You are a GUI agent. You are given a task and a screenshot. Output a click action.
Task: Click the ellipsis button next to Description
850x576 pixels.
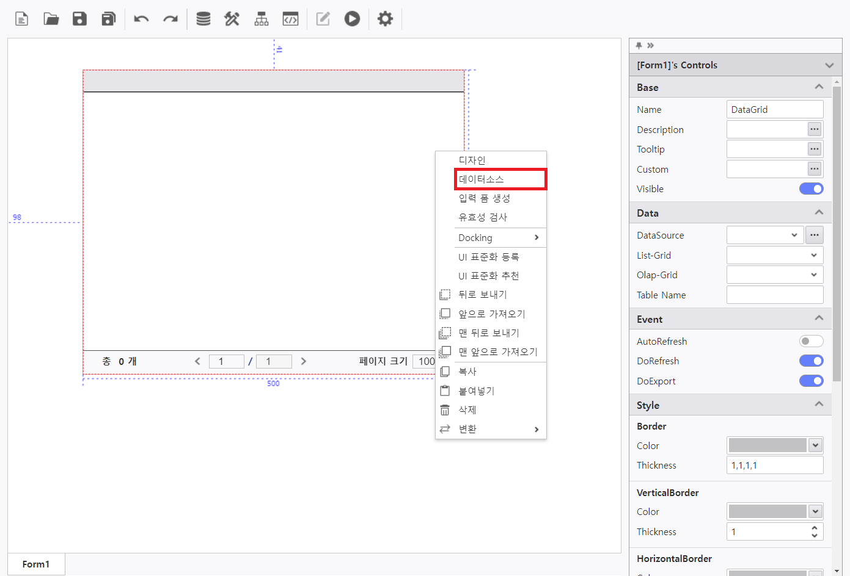(815, 129)
